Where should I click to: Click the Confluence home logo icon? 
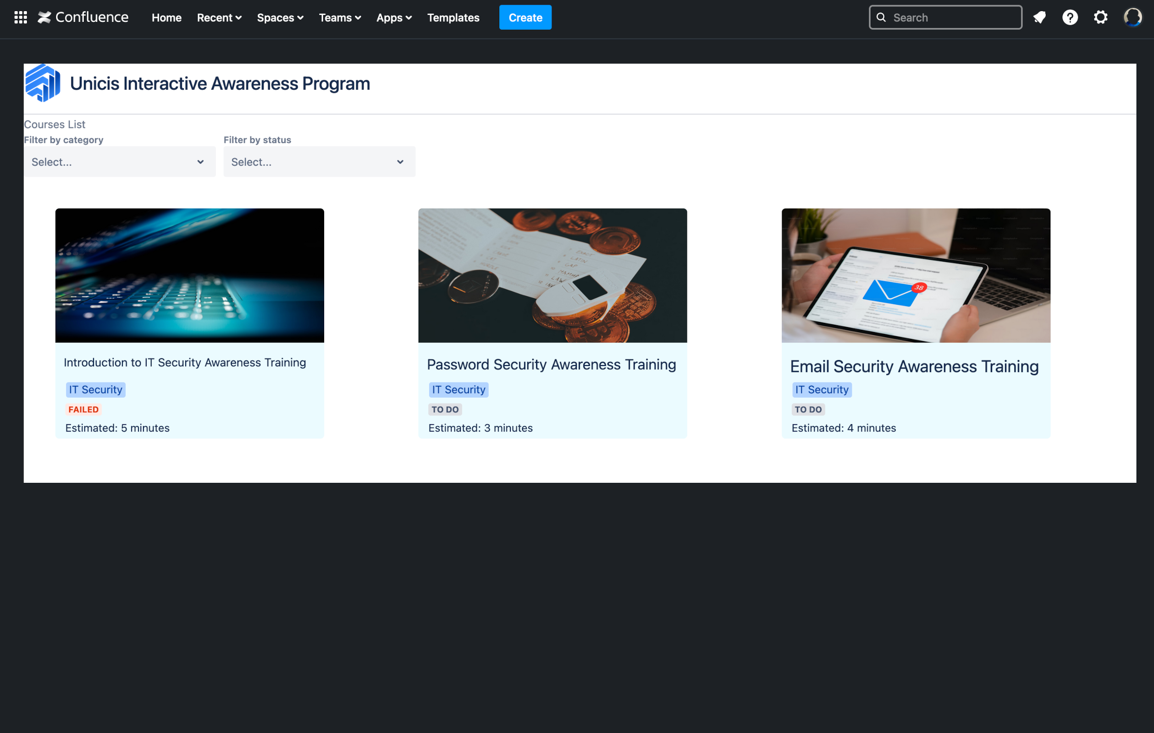point(45,17)
